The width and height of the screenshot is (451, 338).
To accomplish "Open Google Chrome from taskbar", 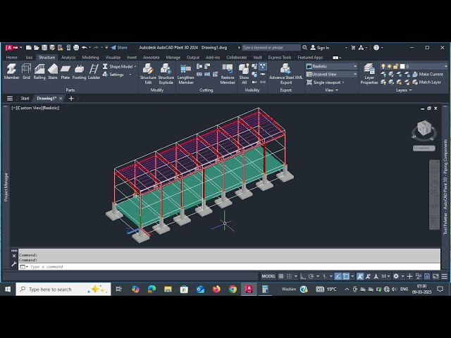I will click(x=233, y=289).
